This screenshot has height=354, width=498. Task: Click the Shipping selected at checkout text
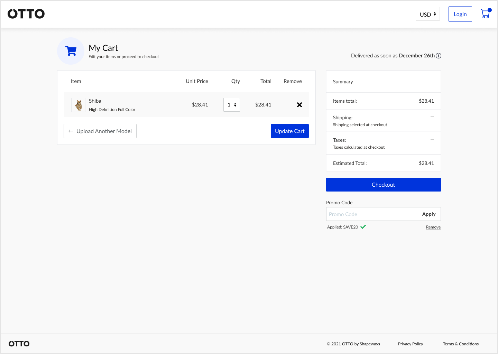point(360,125)
